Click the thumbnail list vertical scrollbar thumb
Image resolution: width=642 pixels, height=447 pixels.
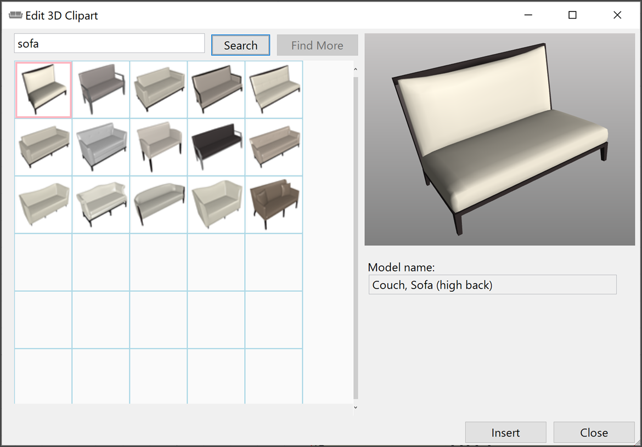coord(356,237)
